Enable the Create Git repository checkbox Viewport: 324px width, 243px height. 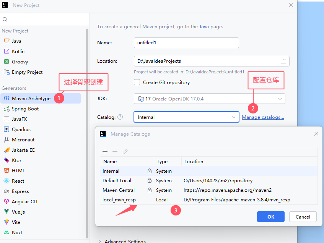[137, 83]
